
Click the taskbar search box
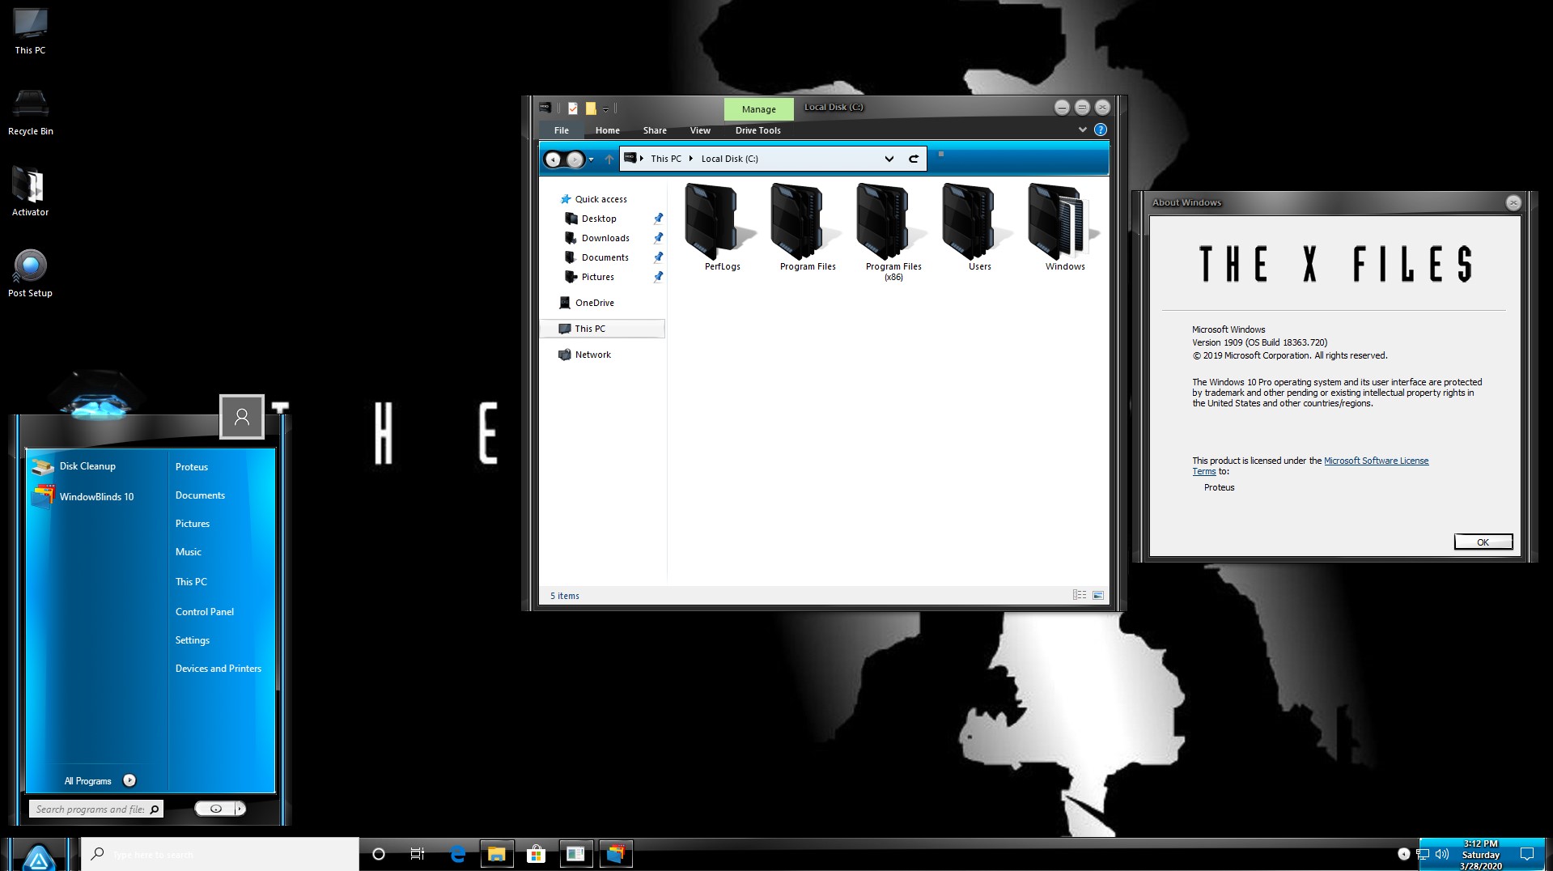coord(219,854)
